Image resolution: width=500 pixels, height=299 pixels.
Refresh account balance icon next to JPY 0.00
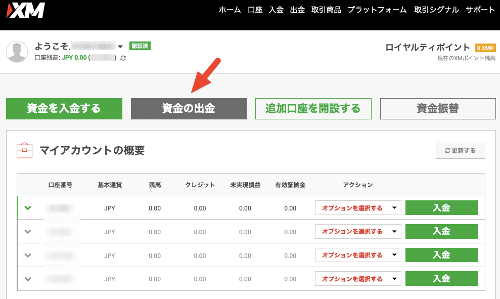point(123,58)
